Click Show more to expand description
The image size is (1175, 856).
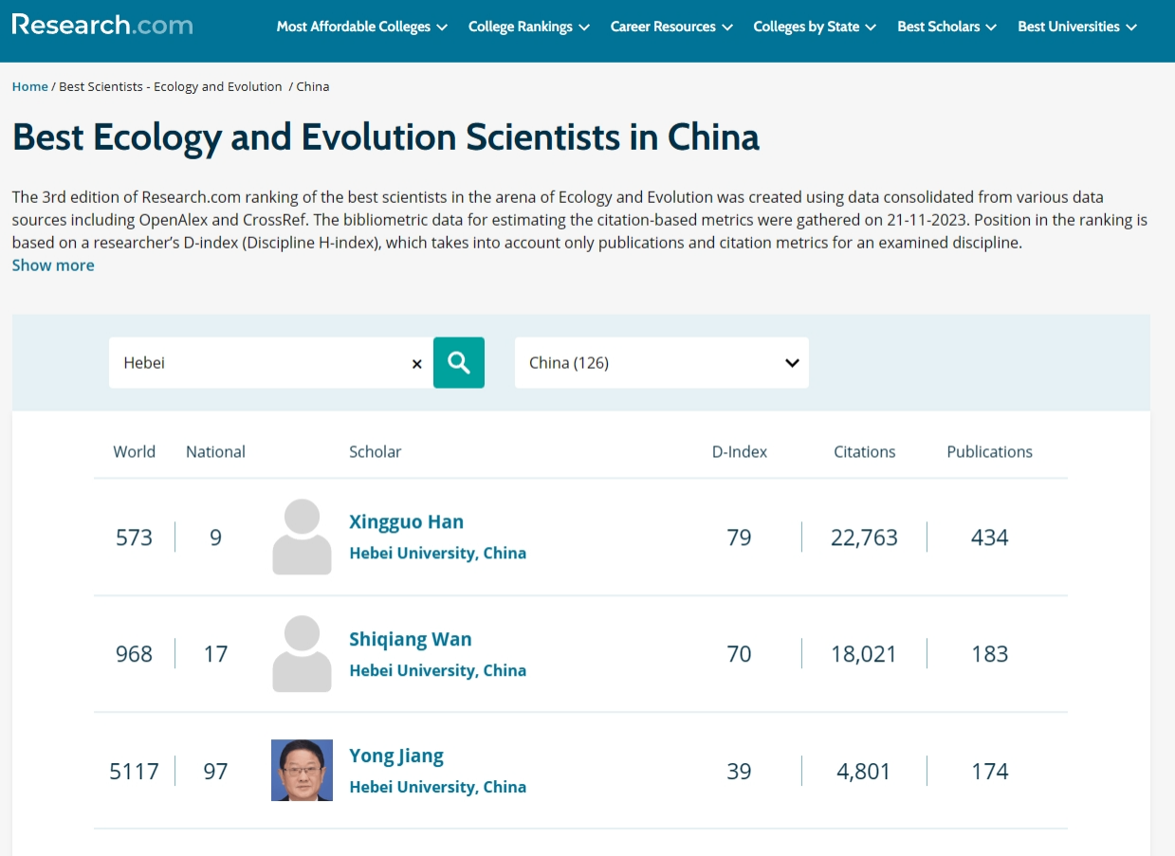pyautogui.click(x=53, y=265)
